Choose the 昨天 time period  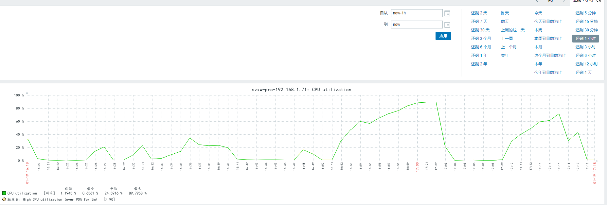click(x=505, y=13)
